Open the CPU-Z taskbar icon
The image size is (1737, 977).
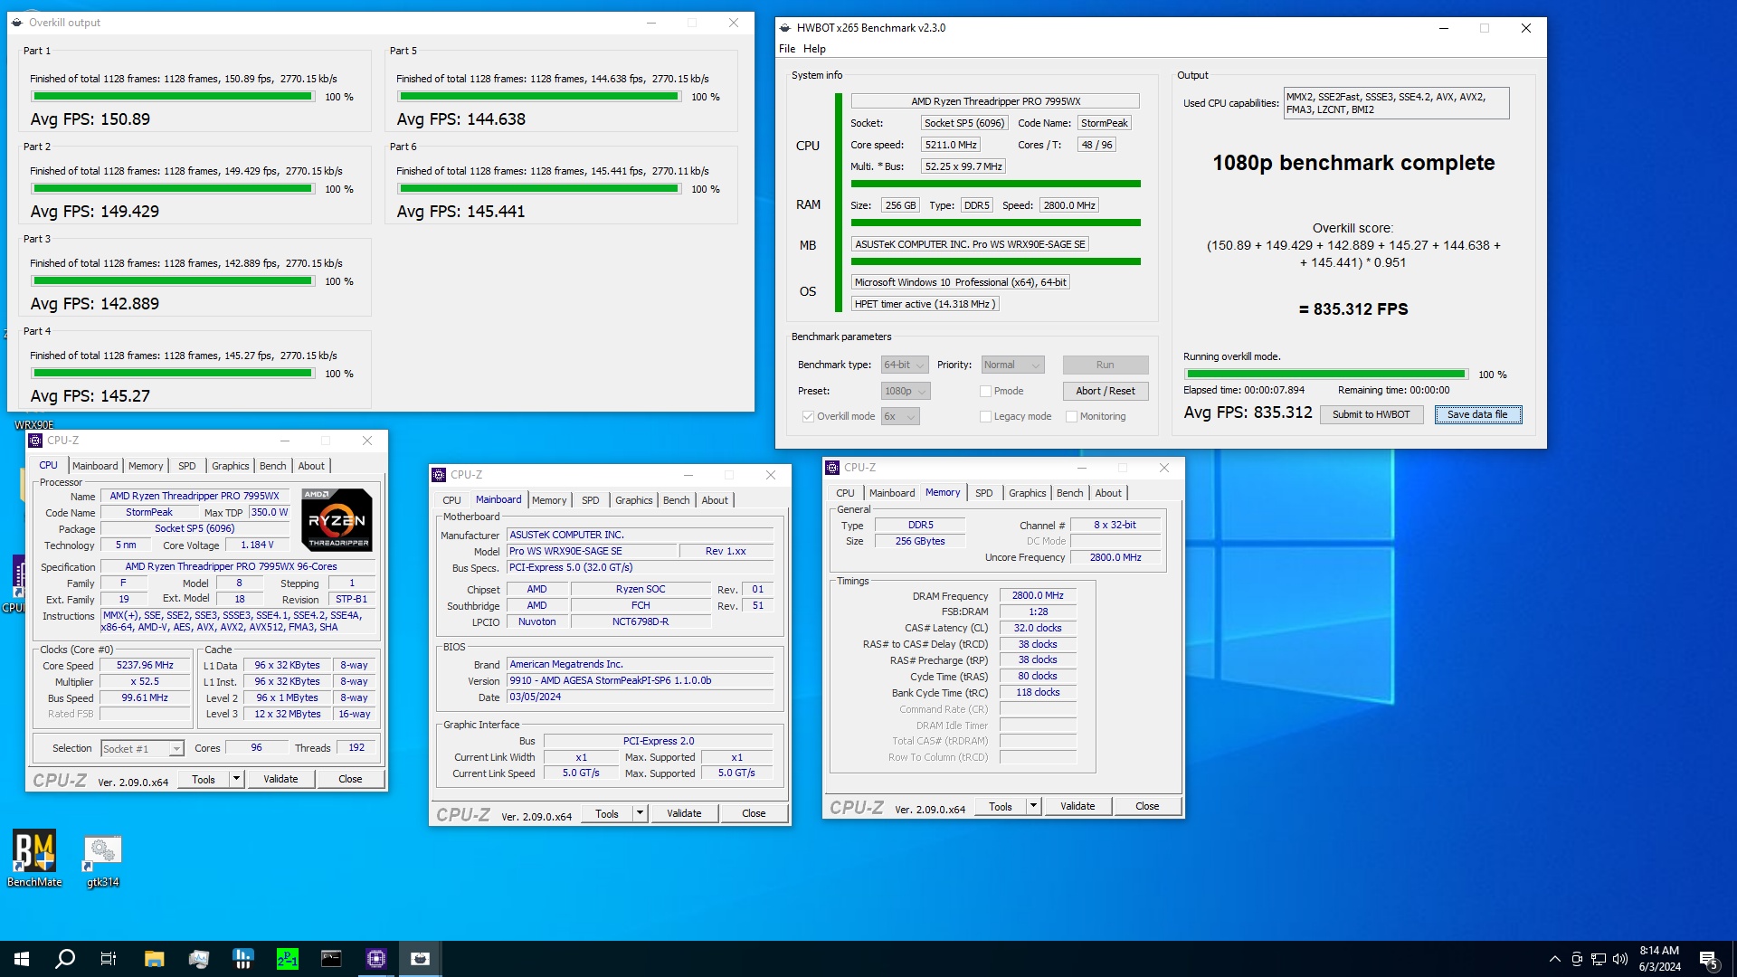click(x=376, y=959)
